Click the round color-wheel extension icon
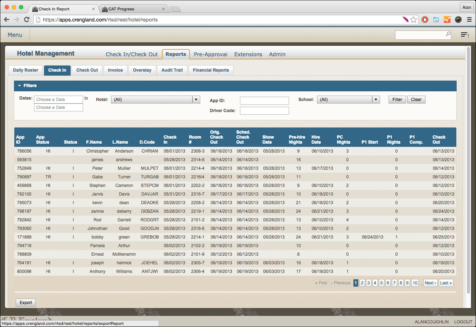This screenshot has height=327, width=476. point(458,20)
